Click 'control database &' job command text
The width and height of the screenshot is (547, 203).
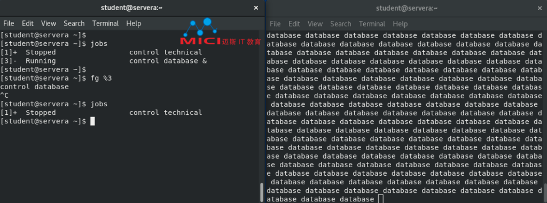(x=168, y=61)
